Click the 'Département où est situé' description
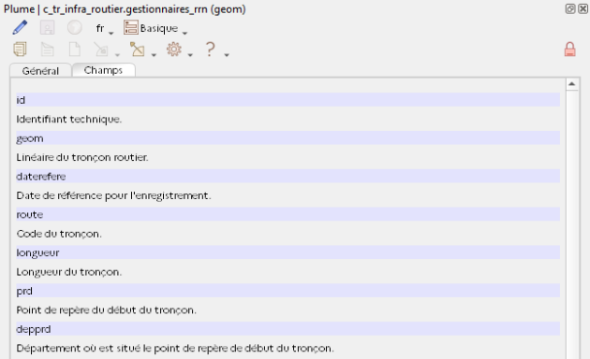 tap(175, 348)
